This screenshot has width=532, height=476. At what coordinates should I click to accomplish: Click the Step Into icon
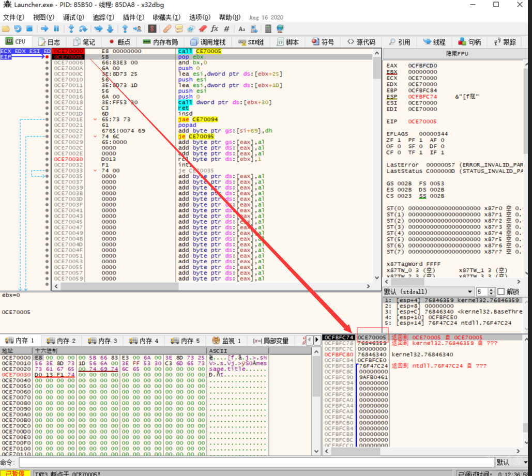[x=71, y=29]
